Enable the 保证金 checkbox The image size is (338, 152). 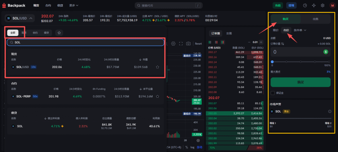pyautogui.click(x=273, y=93)
